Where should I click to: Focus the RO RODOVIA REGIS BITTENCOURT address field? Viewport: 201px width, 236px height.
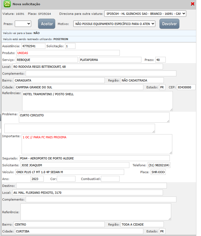pos(88,67)
